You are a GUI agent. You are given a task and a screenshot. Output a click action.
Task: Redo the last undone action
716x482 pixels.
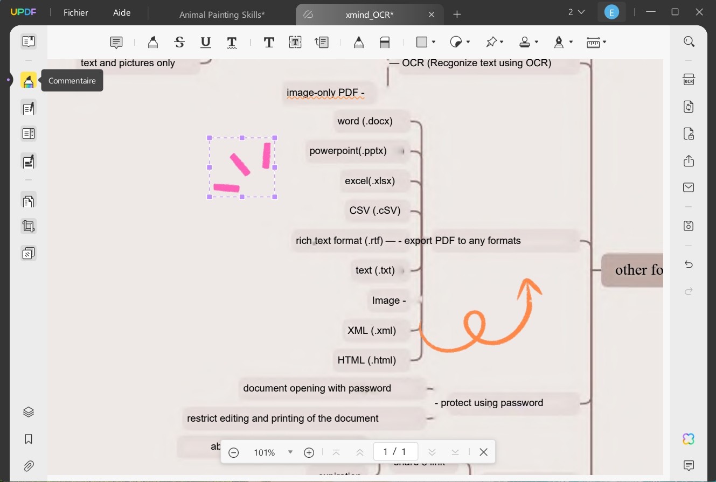point(689,291)
